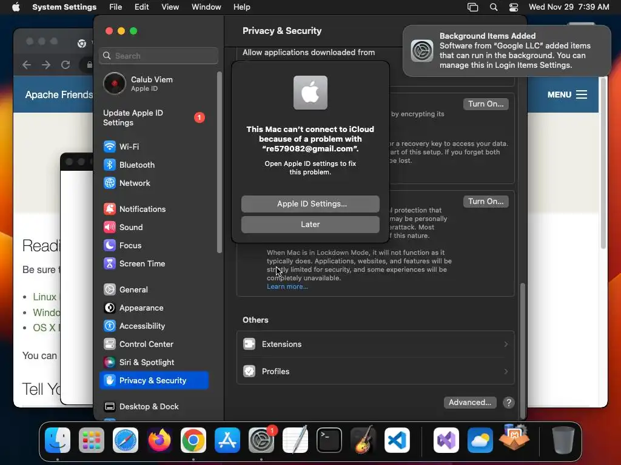Click the Advanced… button
621x465 pixels.
coord(470,403)
